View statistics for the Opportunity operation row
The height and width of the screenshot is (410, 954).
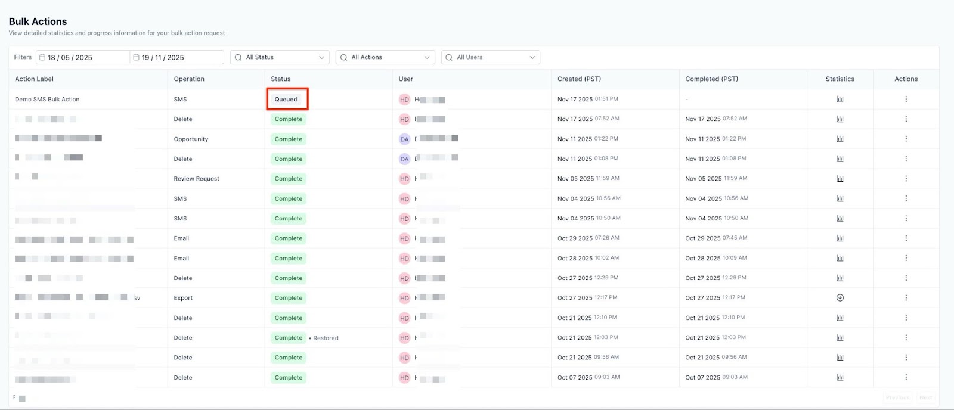(x=840, y=139)
